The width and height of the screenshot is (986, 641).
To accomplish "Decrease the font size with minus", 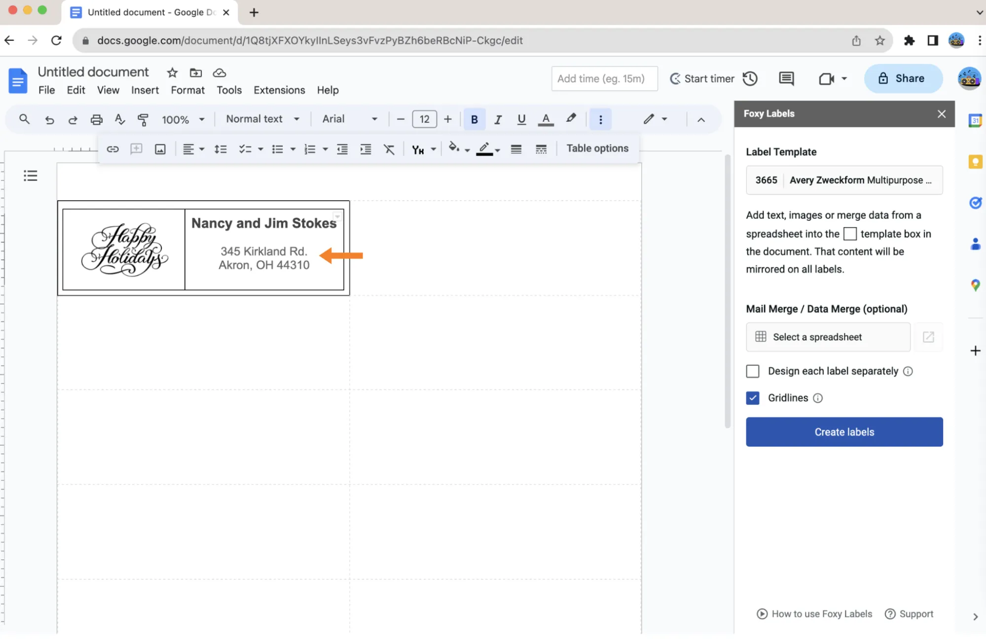I will 401,119.
